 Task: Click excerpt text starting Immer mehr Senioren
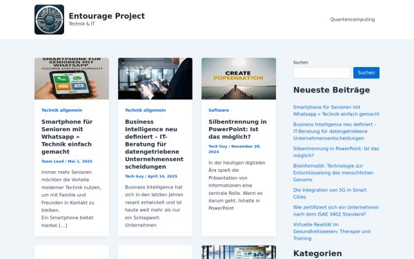(71, 199)
